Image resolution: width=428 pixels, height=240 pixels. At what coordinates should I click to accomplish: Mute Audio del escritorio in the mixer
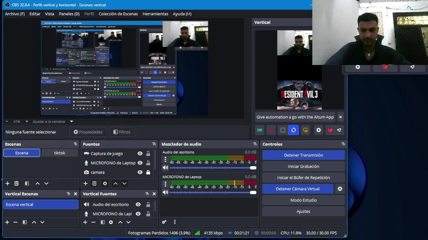coord(166,168)
